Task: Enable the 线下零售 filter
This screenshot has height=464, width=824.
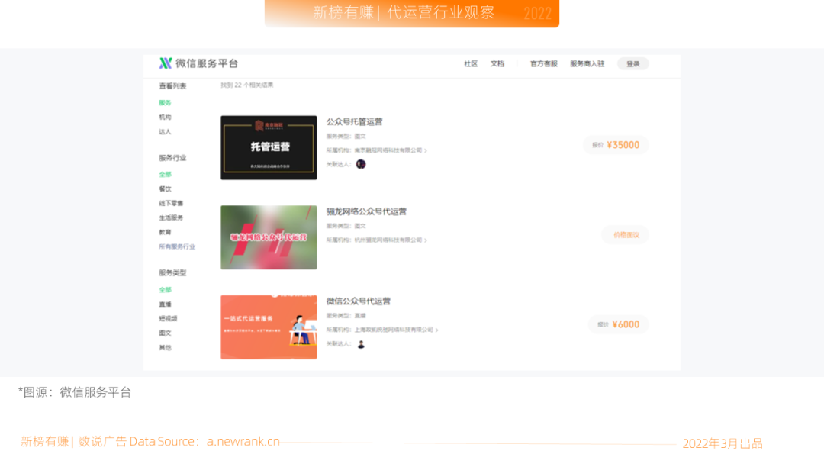Action: (172, 203)
